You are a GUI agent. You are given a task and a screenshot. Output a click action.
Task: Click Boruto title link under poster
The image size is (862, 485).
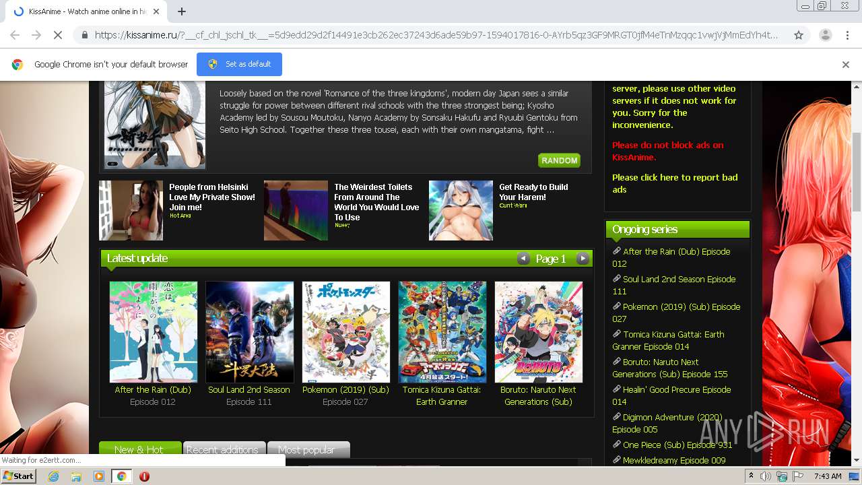538,395
